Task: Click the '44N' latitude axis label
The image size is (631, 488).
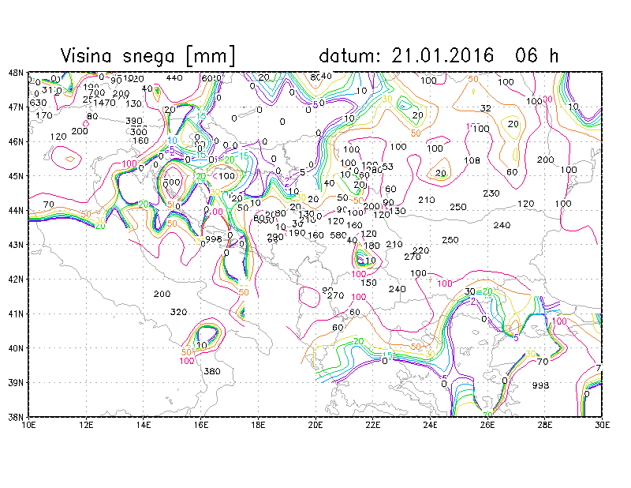Action: tap(16, 210)
